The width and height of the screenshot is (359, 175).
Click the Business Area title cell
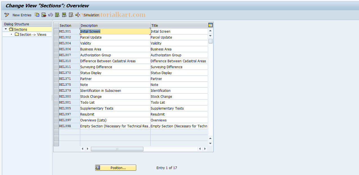tap(179, 49)
